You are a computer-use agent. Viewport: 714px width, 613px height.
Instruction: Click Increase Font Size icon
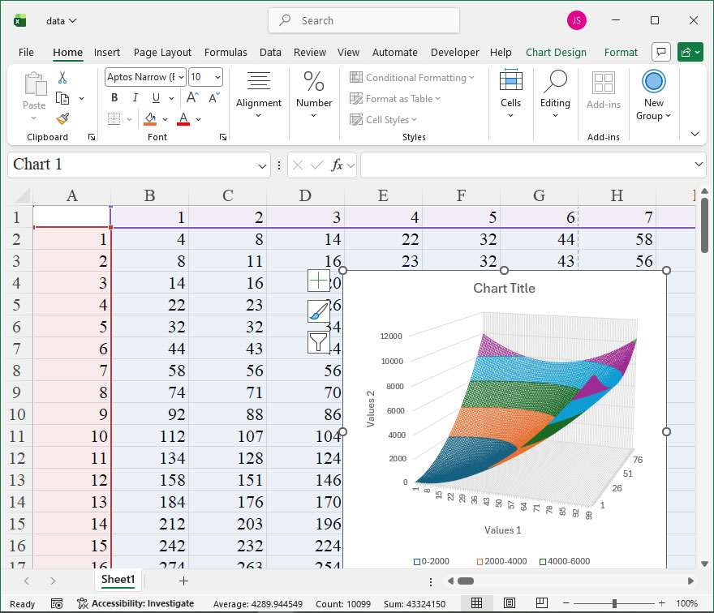click(x=192, y=97)
